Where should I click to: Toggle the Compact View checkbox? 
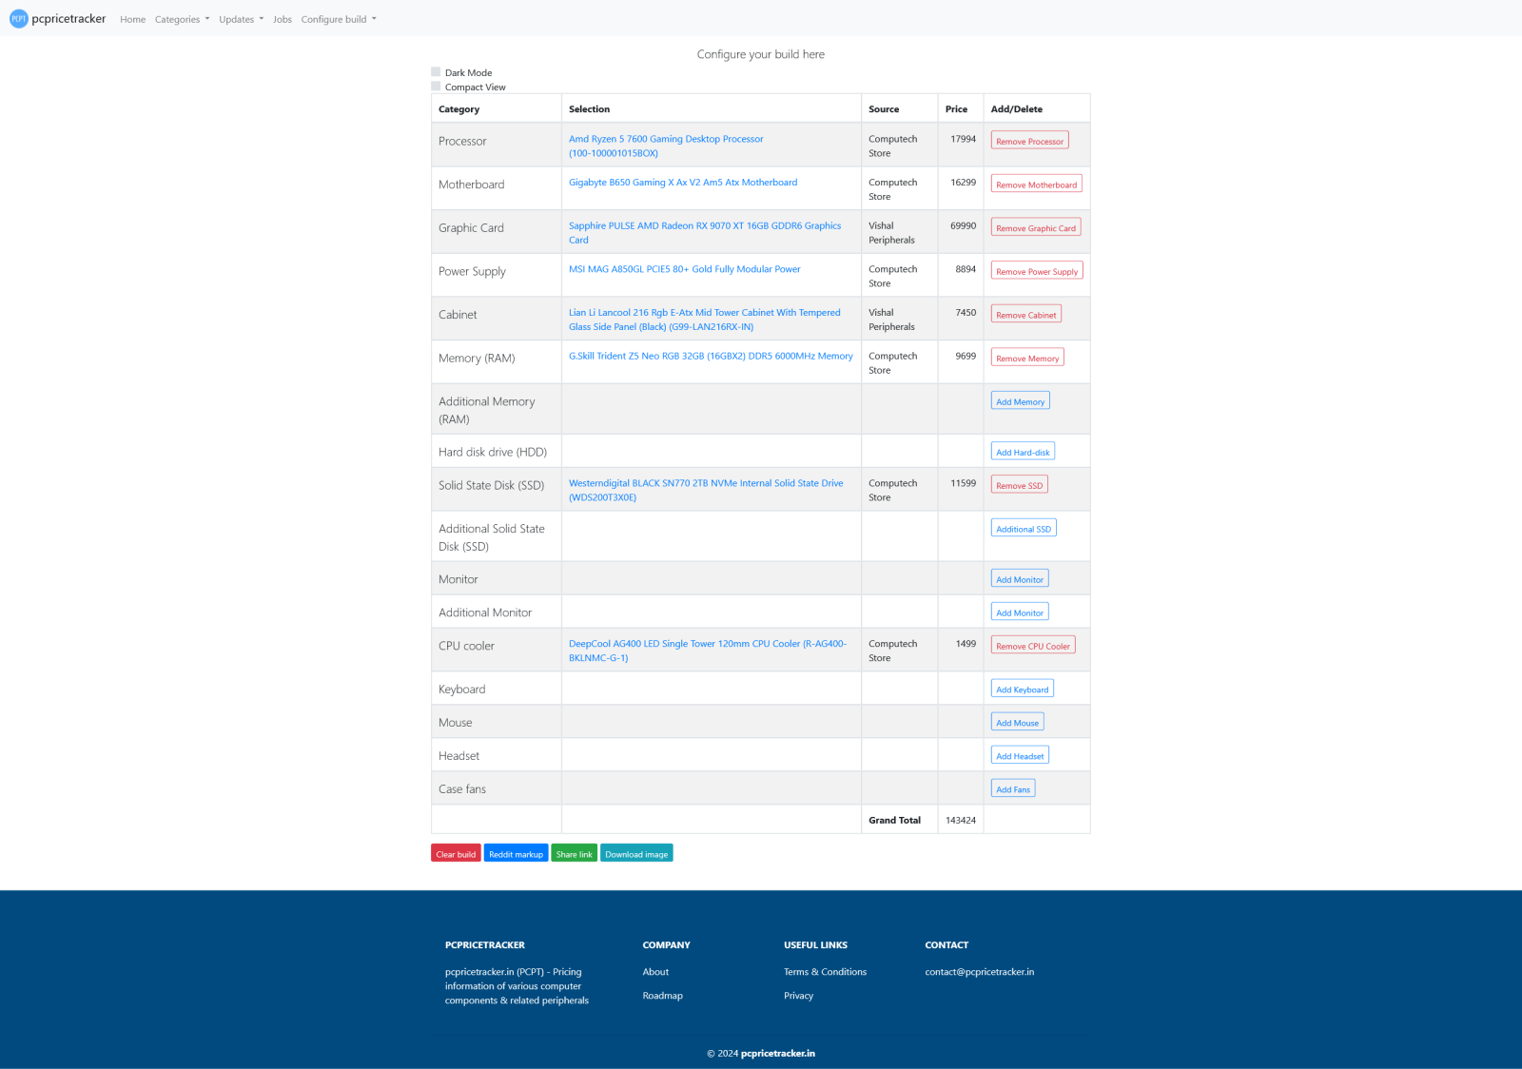pos(436,87)
